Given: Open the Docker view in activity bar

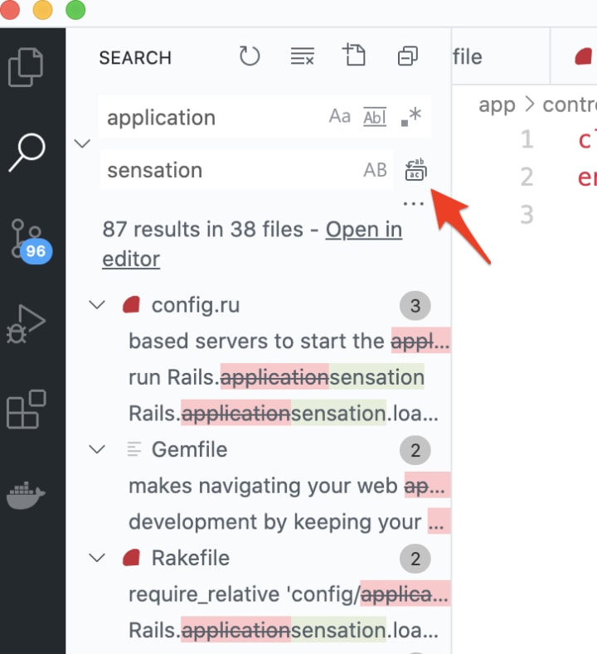Looking at the screenshot, I should point(26,495).
